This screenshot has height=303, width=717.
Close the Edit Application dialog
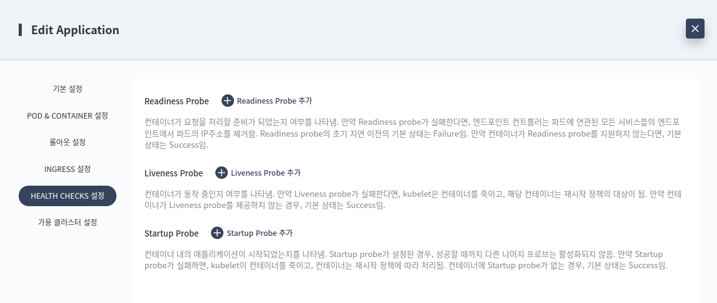point(695,29)
